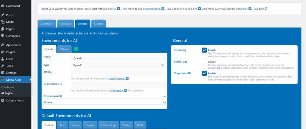This screenshot has height=129, width=306.
Task: Click the Appearance paintbrush icon
Action: click(3, 45)
